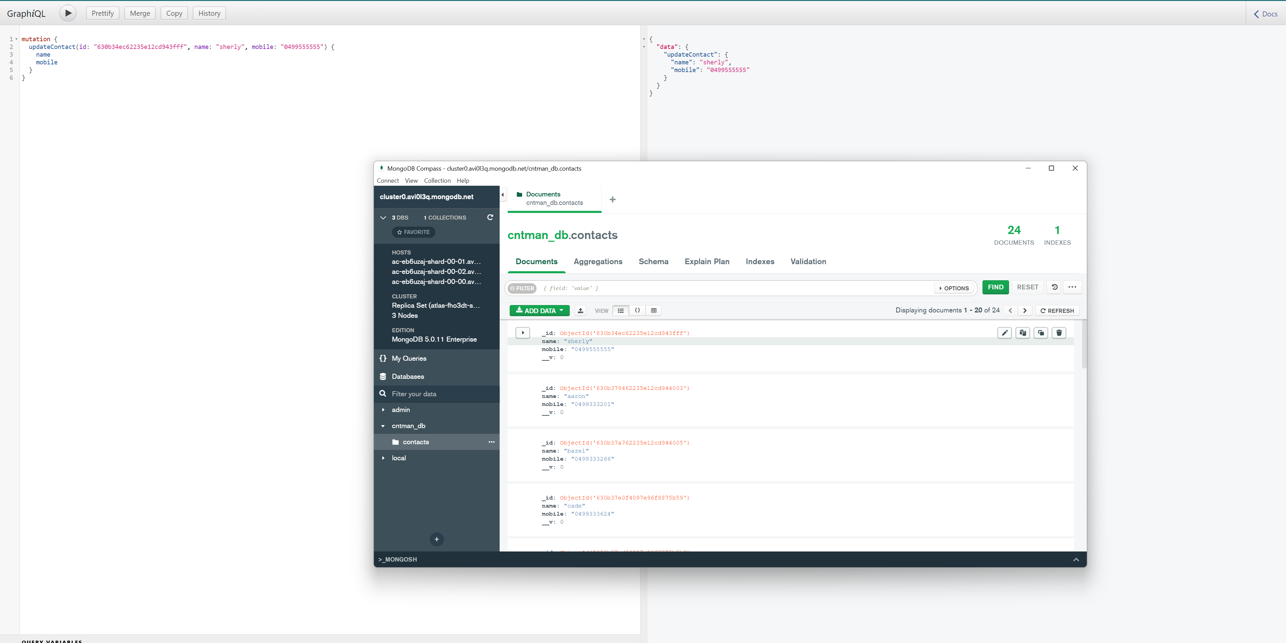The width and height of the screenshot is (1286, 643).
Task: Switch to the Aggregations tab
Action: [598, 261]
